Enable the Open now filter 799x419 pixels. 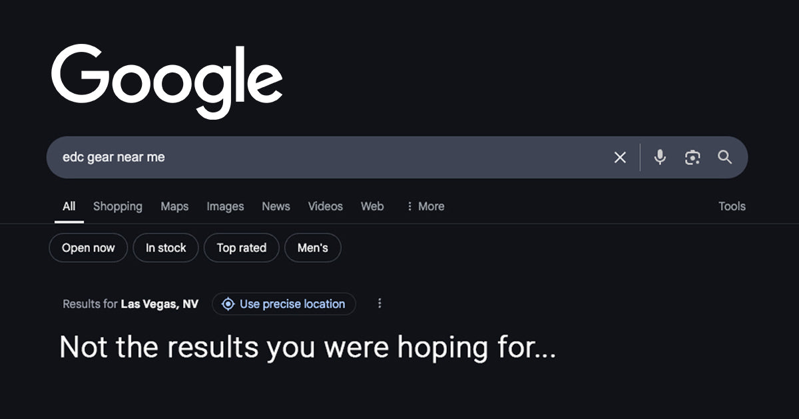pyautogui.click(x=88, y=247)
